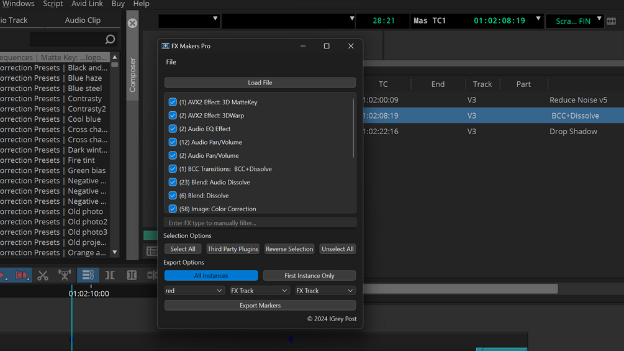This screenshot has height=351, width=624.
Task: Click the Unselect All button
Action: click(338, 249)
